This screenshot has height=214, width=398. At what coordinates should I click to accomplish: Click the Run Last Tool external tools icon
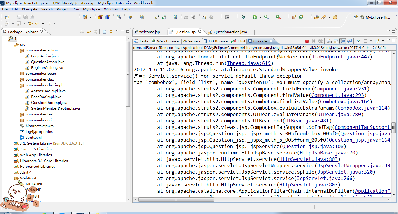tap(278, 17)
